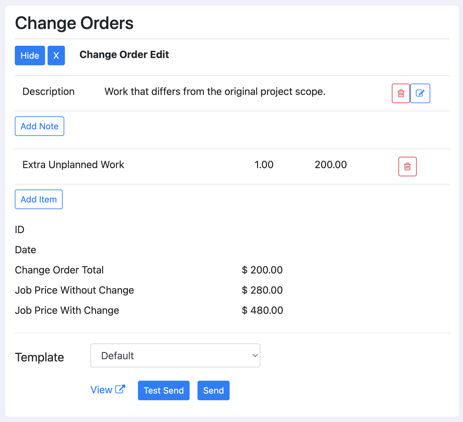
Task: Send the change order
Action: 213,390
